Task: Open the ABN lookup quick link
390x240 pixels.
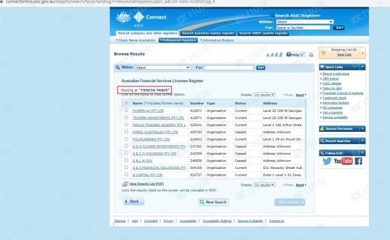Action: coord(331,79)
